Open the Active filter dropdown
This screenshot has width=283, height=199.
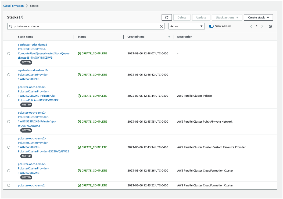point(187,26)
